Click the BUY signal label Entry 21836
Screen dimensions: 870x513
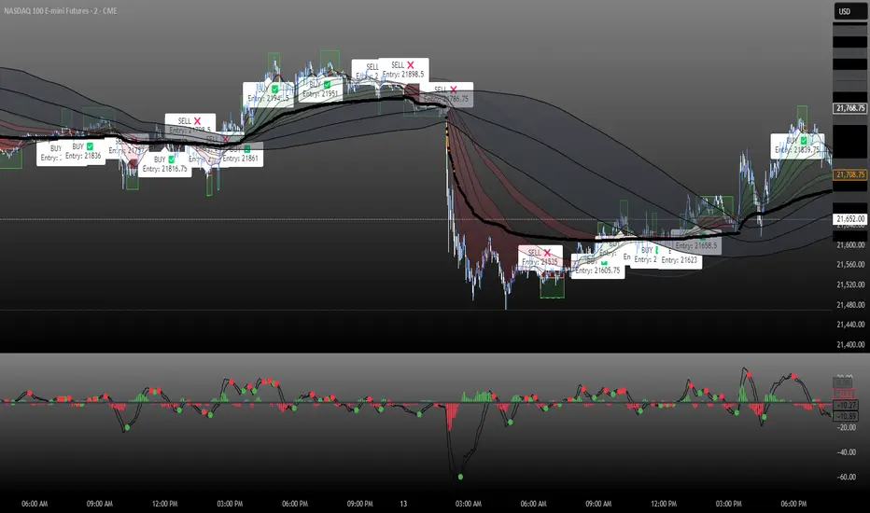click(x=83, y=151)
